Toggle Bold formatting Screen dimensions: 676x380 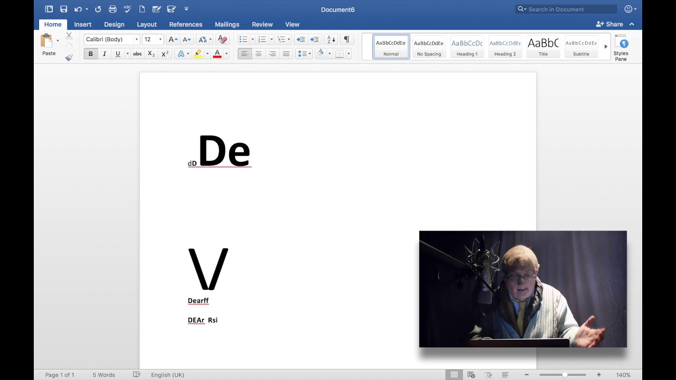pos(90,54)
